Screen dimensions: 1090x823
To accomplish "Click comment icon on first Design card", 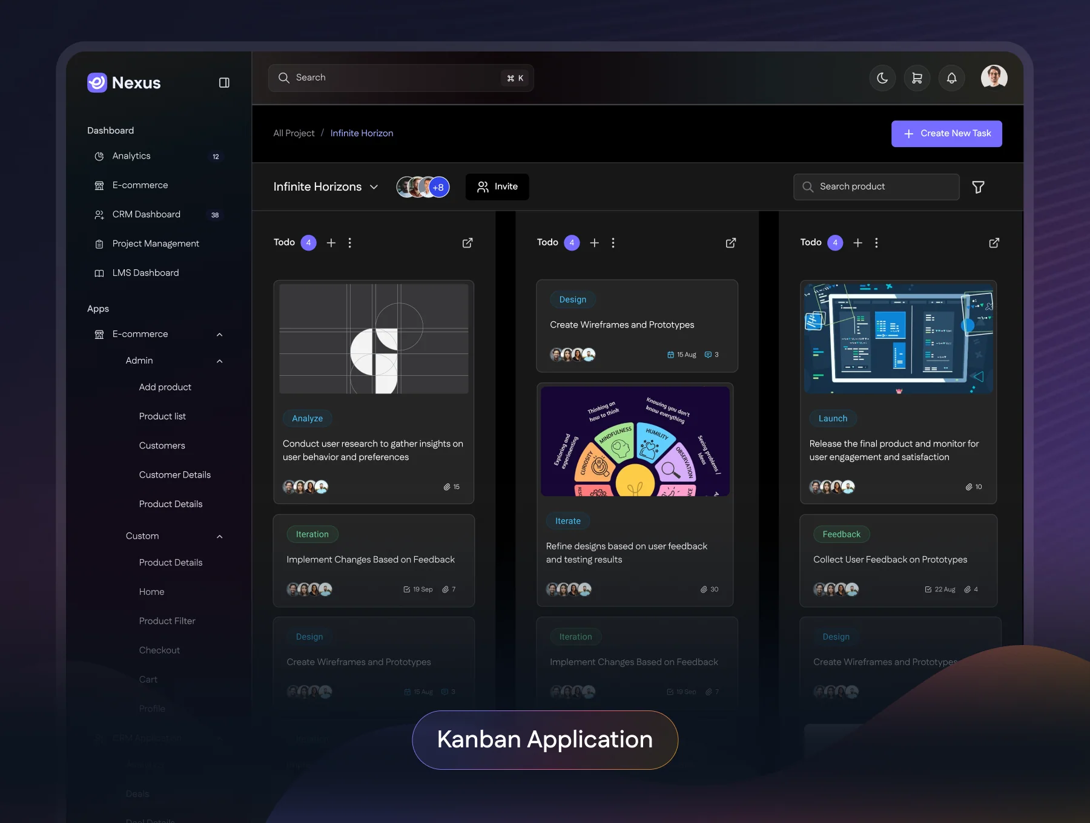I will [708, 355].
